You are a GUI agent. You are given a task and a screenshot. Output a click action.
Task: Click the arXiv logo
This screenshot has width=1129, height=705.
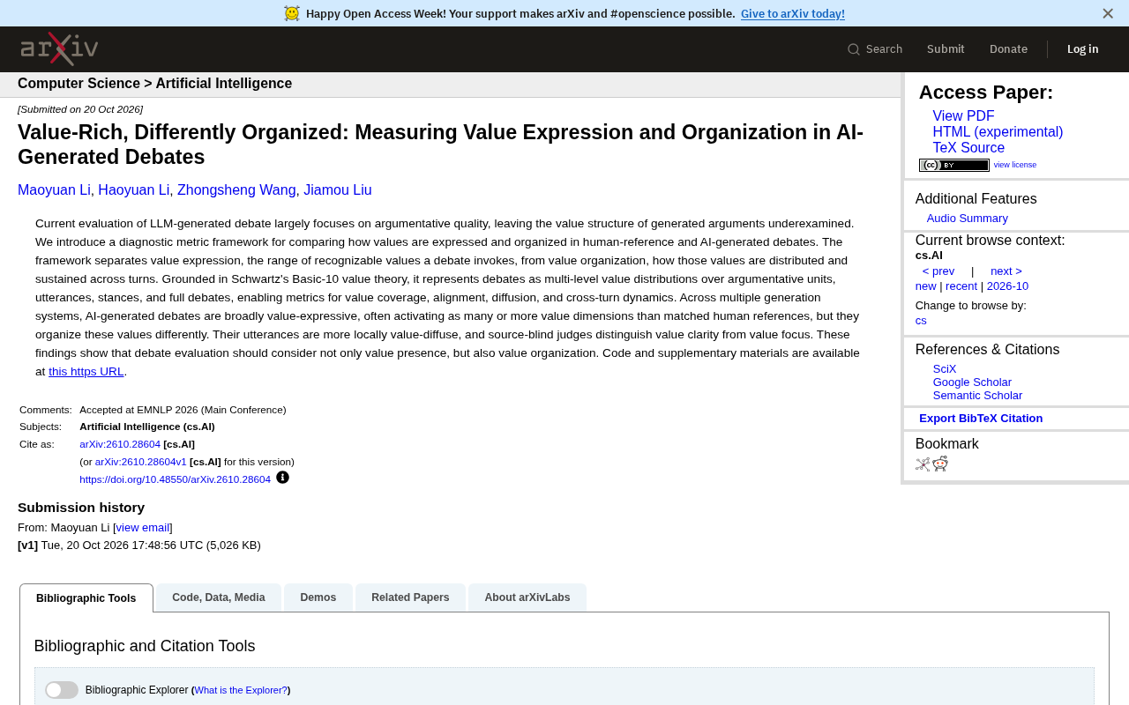(x=59, y=48)
